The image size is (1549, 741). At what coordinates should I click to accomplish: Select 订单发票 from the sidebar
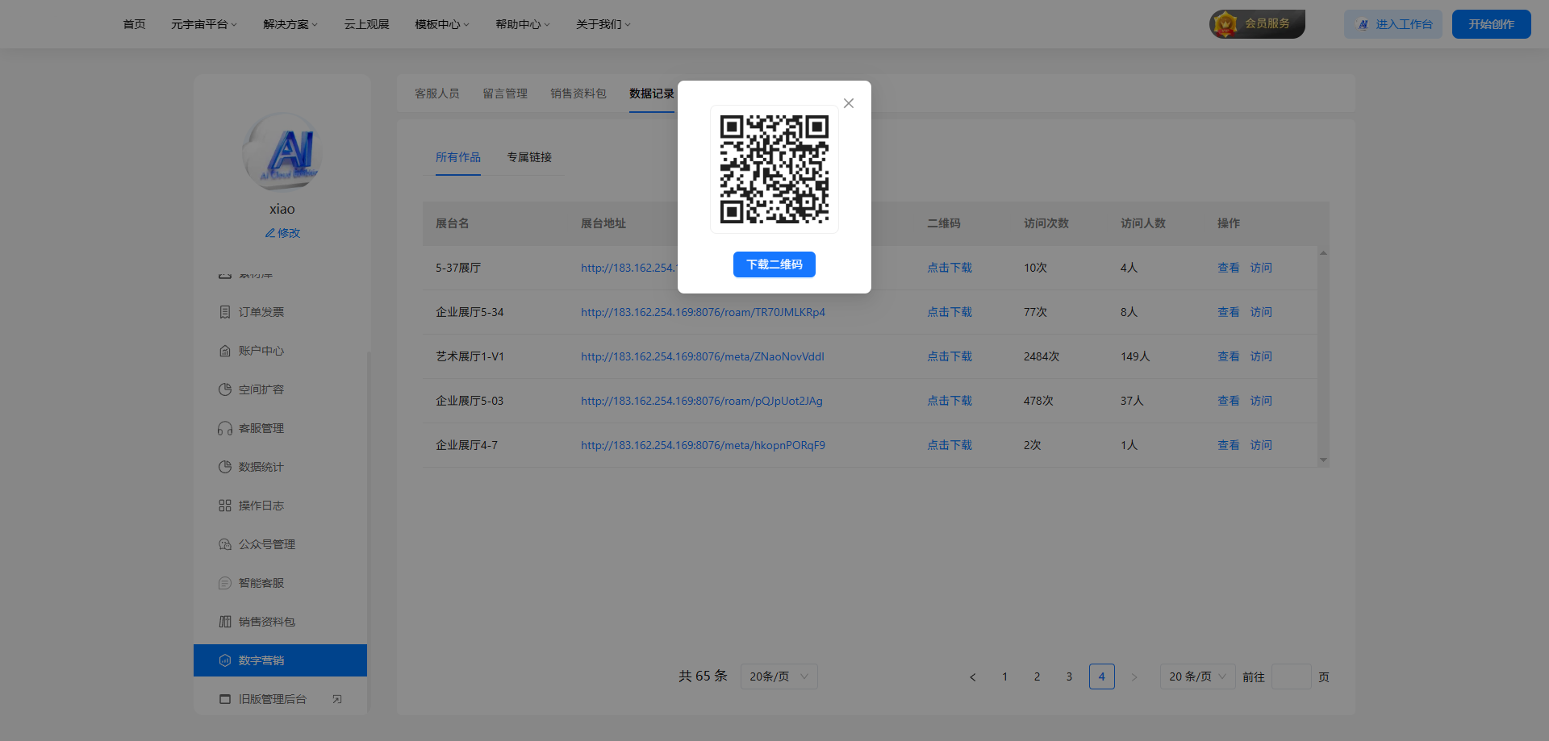(260, 312)
